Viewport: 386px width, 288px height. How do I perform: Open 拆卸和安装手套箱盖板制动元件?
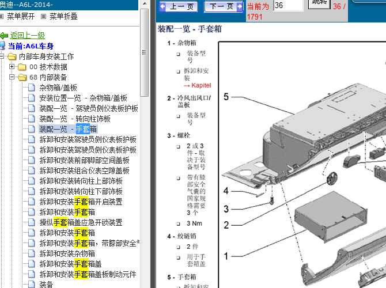click(x=88, y=274)
